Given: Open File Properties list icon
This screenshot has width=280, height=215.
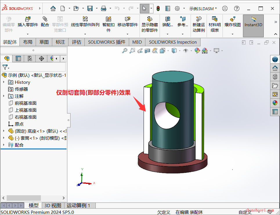Looking at the screenshot, I should pos(168,8).
